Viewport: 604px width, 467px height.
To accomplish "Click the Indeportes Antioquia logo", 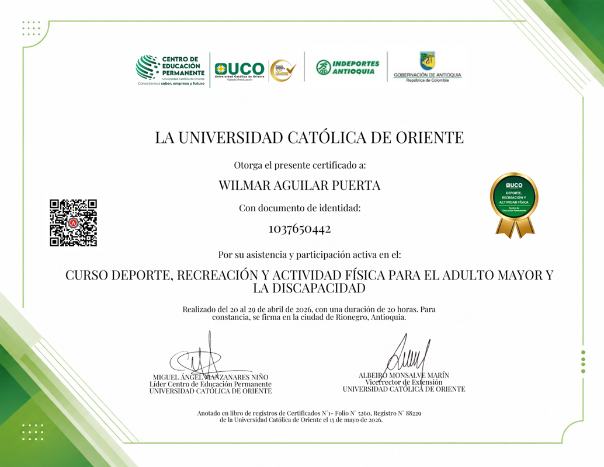I will (x=348, y=67).
